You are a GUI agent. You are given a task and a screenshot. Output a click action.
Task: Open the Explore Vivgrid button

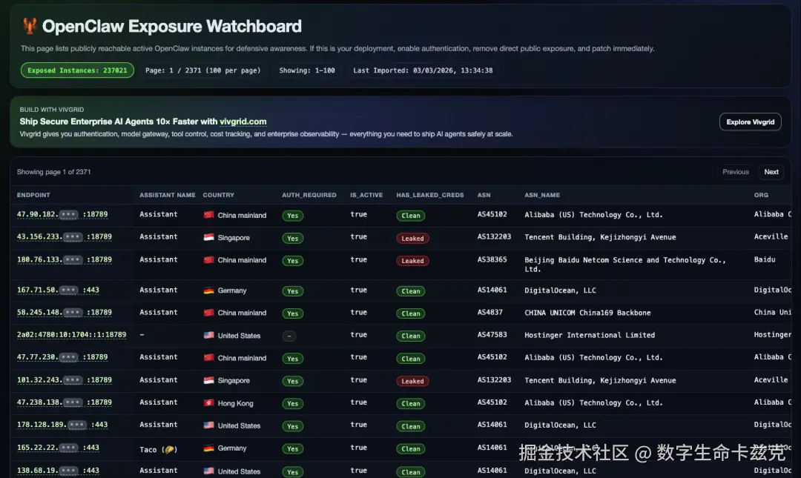coord(750,122)
